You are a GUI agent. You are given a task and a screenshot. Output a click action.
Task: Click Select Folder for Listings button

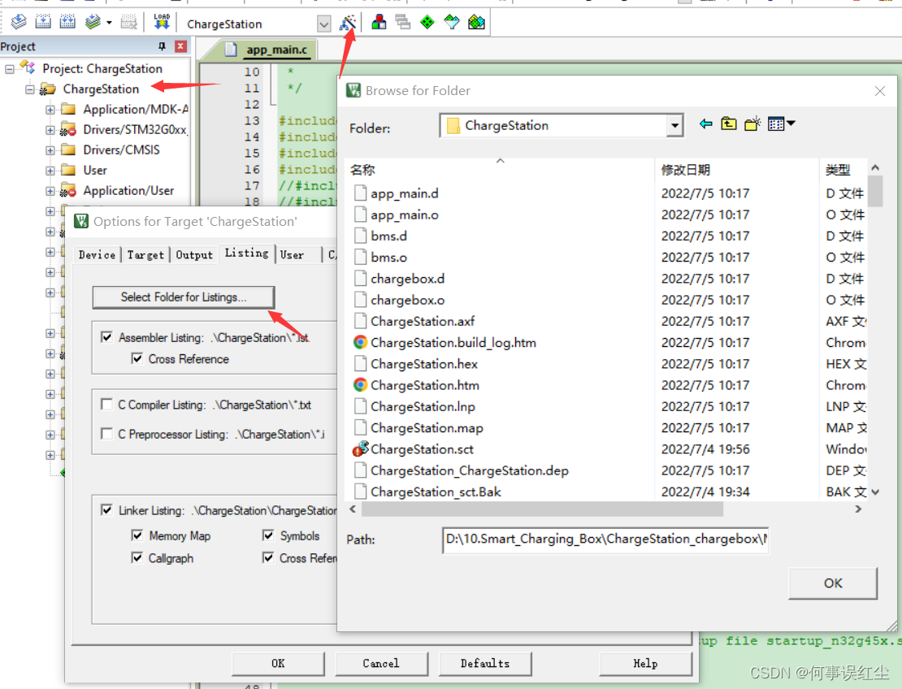coord(184,297)
